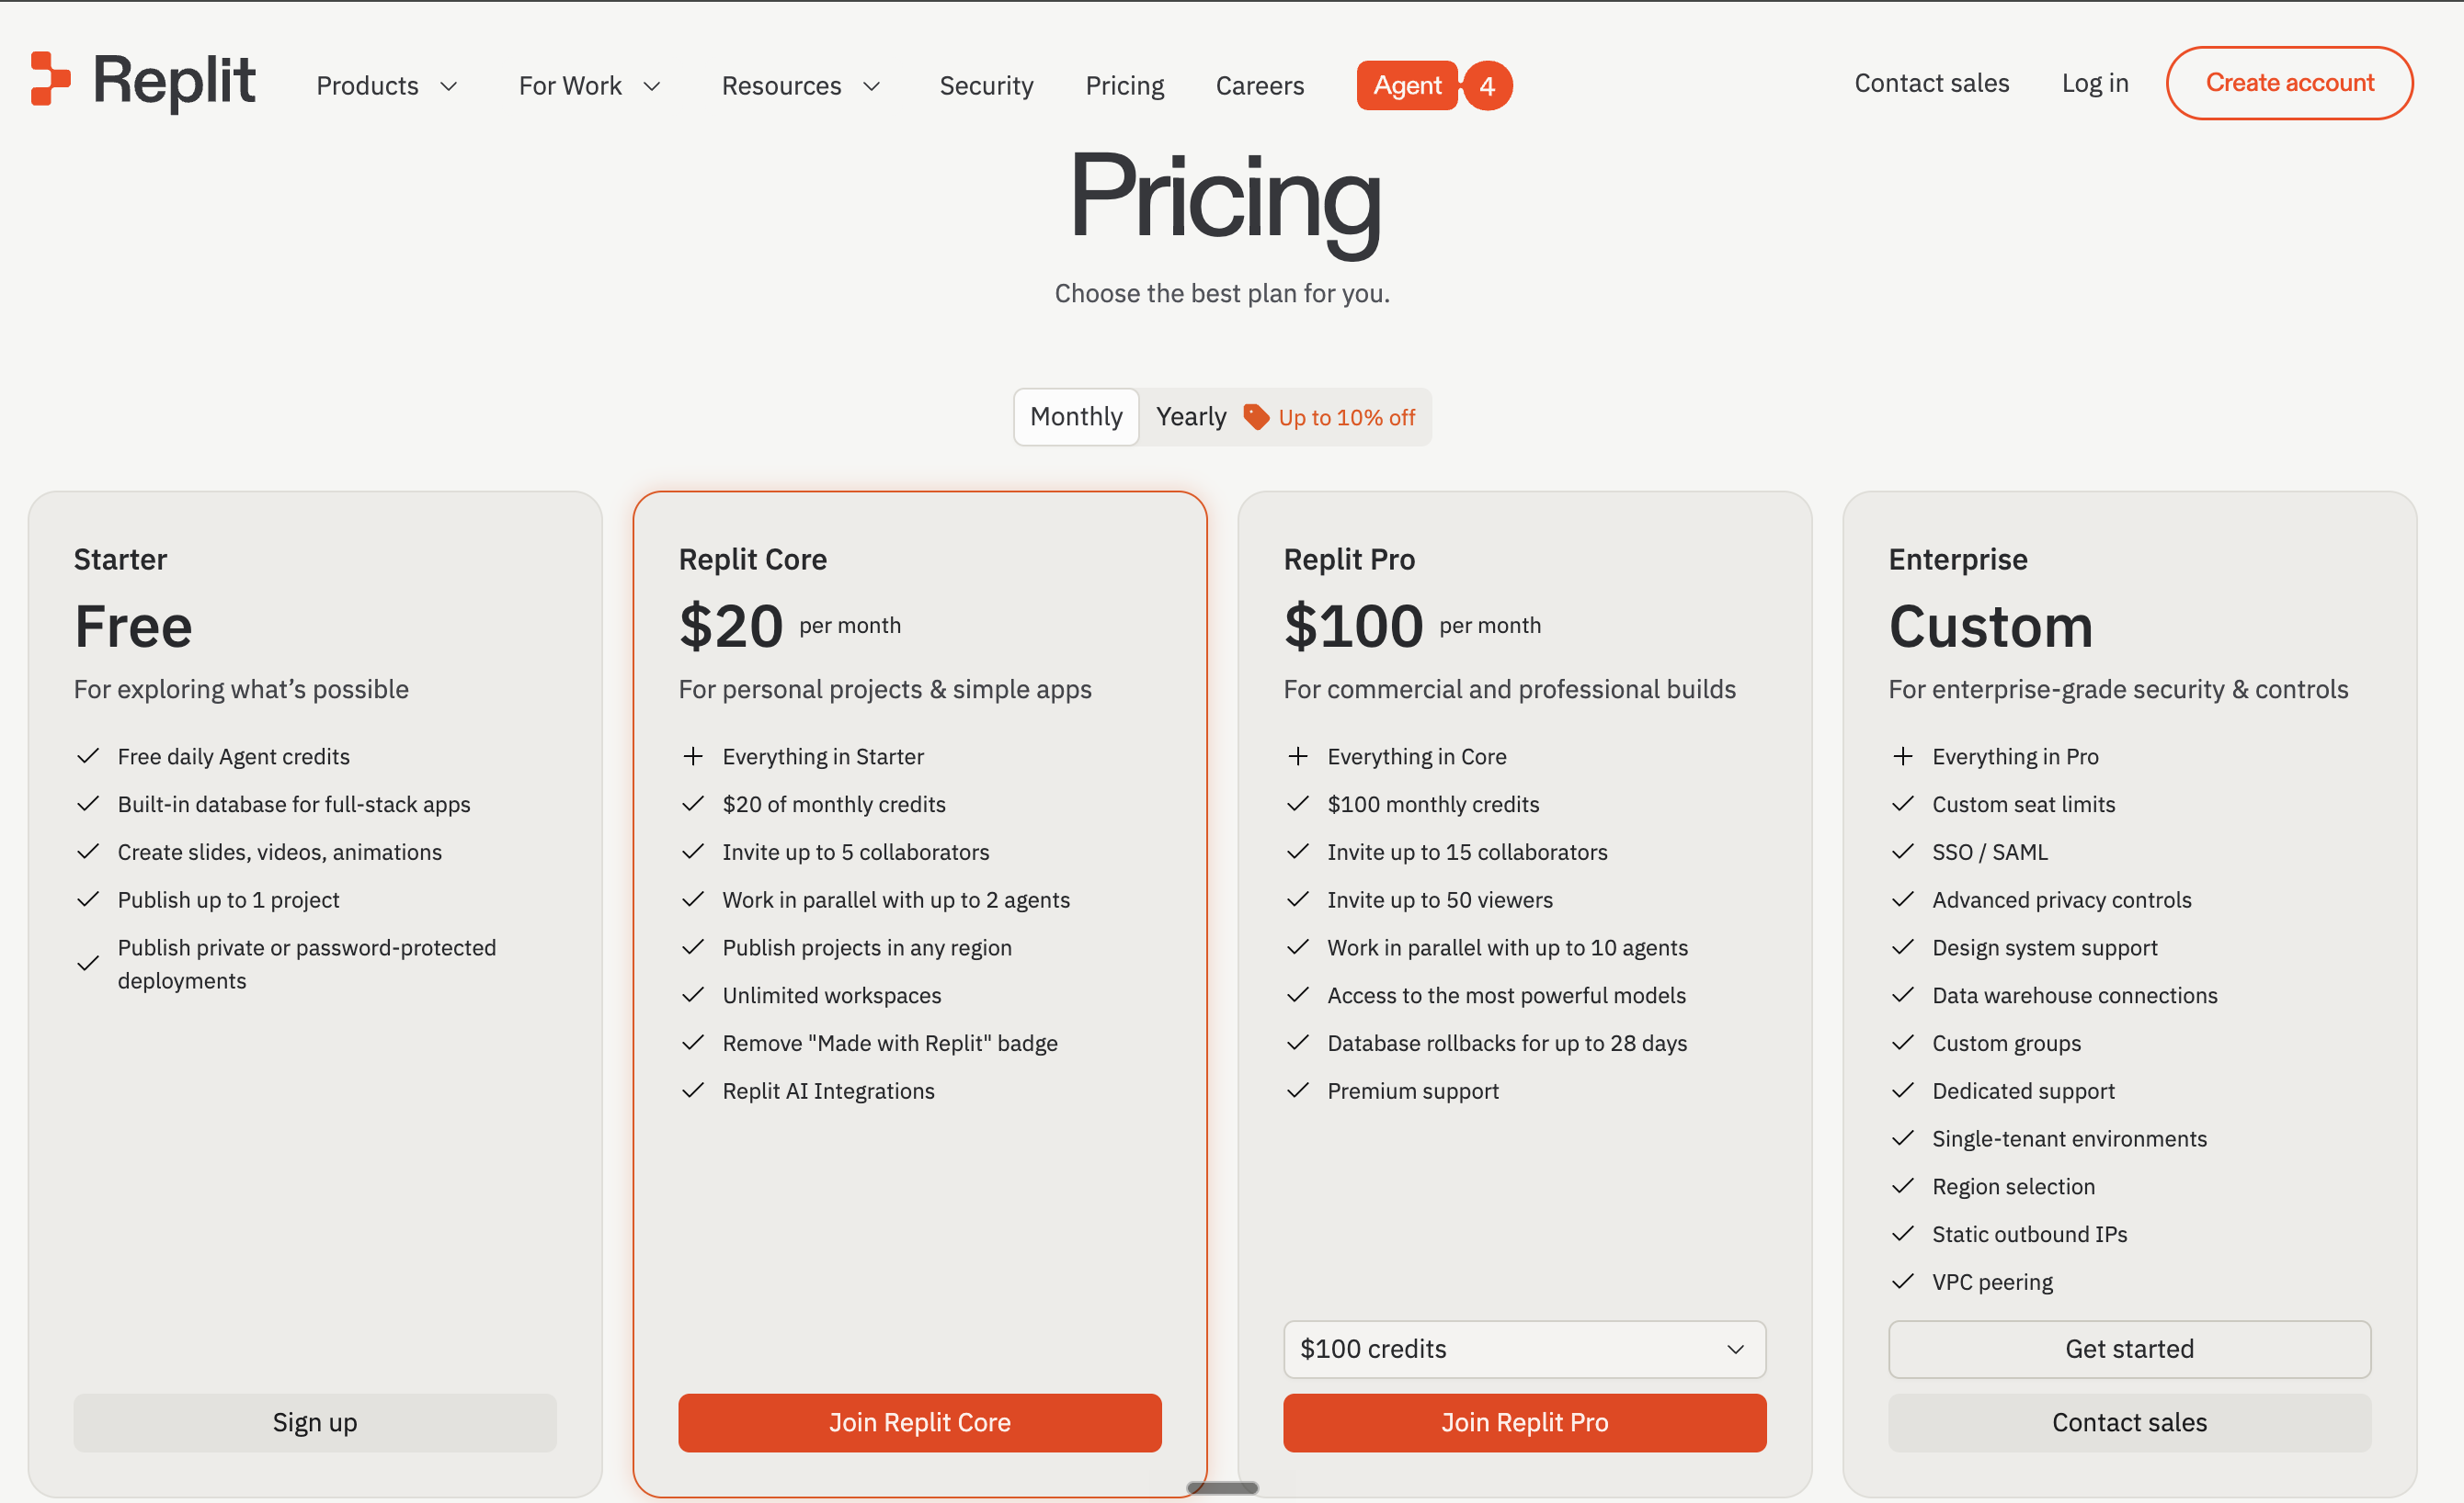The height and width of the screenshot is (1503, 2464).
Task: Click the orange discount tag icon
Action: (1256, 417)
